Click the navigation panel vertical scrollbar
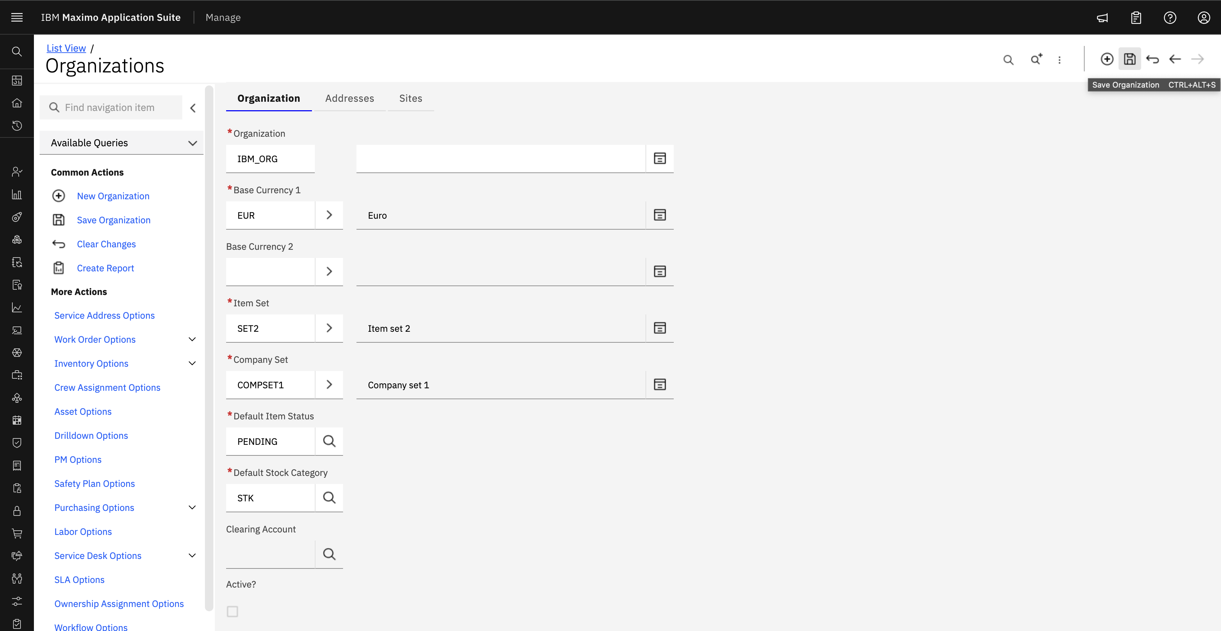 point(208,348)
